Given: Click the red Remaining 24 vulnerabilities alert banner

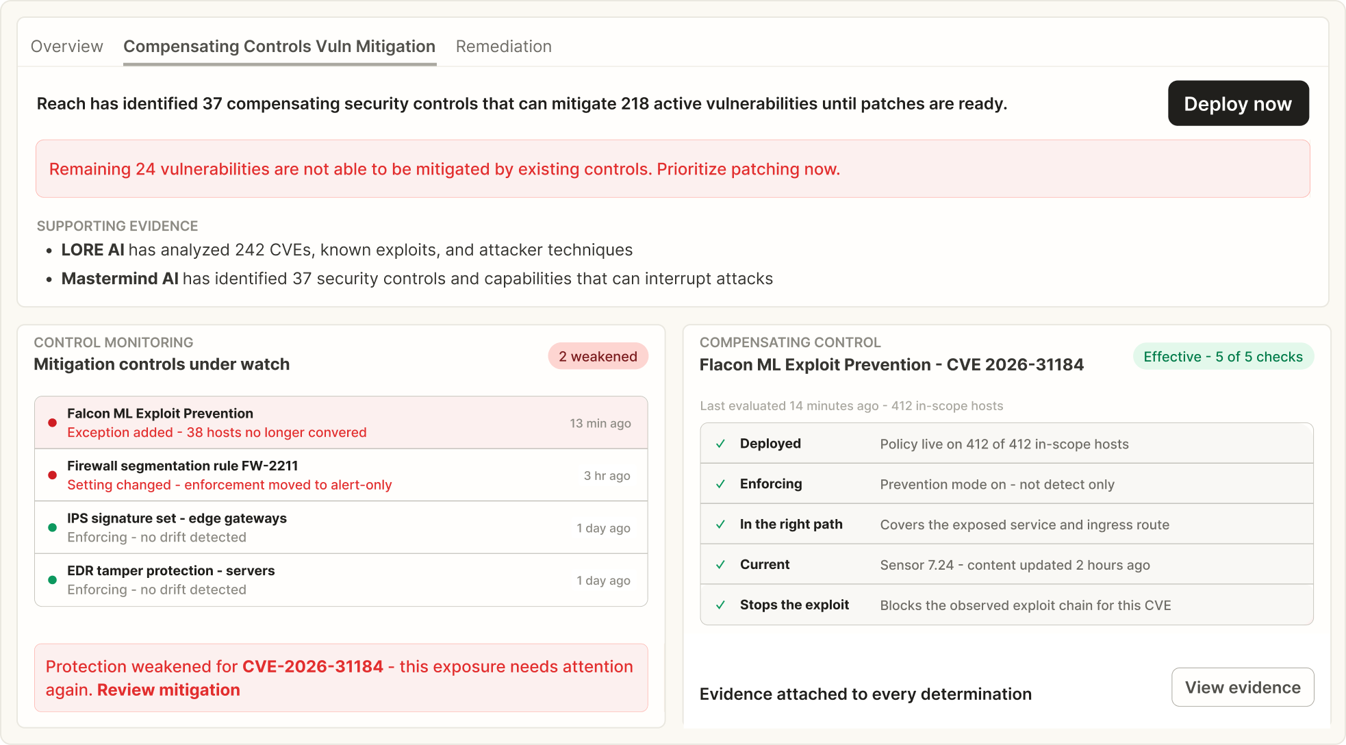Looking at the screenshot, I should pos(672,169).
